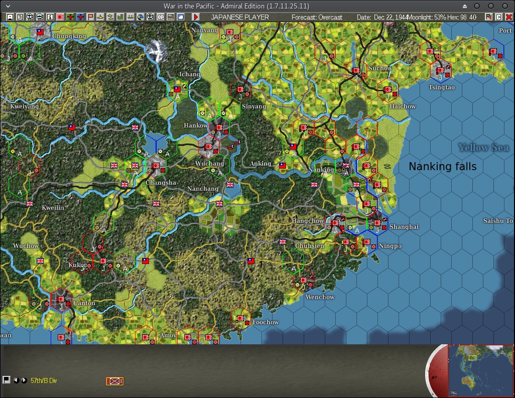Go to previous unit with left arrow
This screenshot has width=515, height=398.
coord(16,380)
